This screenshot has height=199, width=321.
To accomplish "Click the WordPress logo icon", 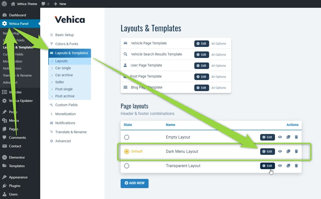I will [4, 4].
